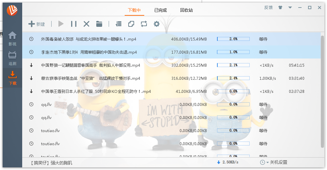Viewport: 327px width, 170px height.
Task: Click the sort list icon in toolbar
Action: (x=118, y=24)
